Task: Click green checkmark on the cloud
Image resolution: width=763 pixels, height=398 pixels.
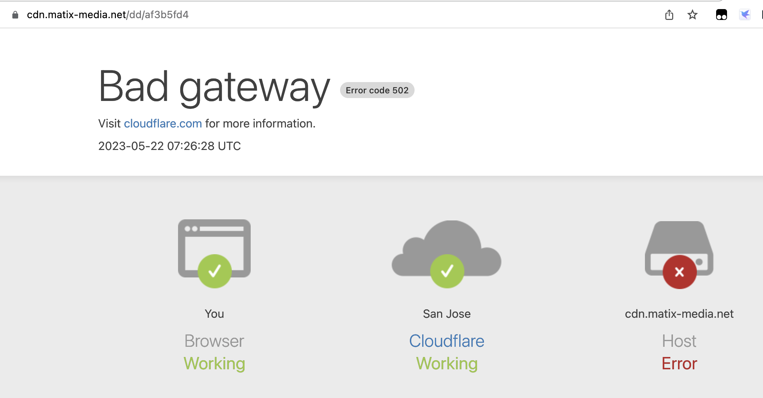Action: click(447, 271)
